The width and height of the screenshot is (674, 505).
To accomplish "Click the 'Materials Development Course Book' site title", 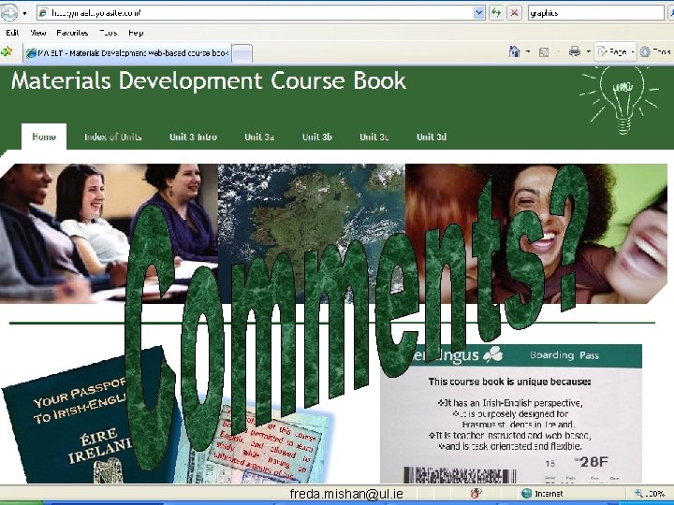I will coord(209,80).
